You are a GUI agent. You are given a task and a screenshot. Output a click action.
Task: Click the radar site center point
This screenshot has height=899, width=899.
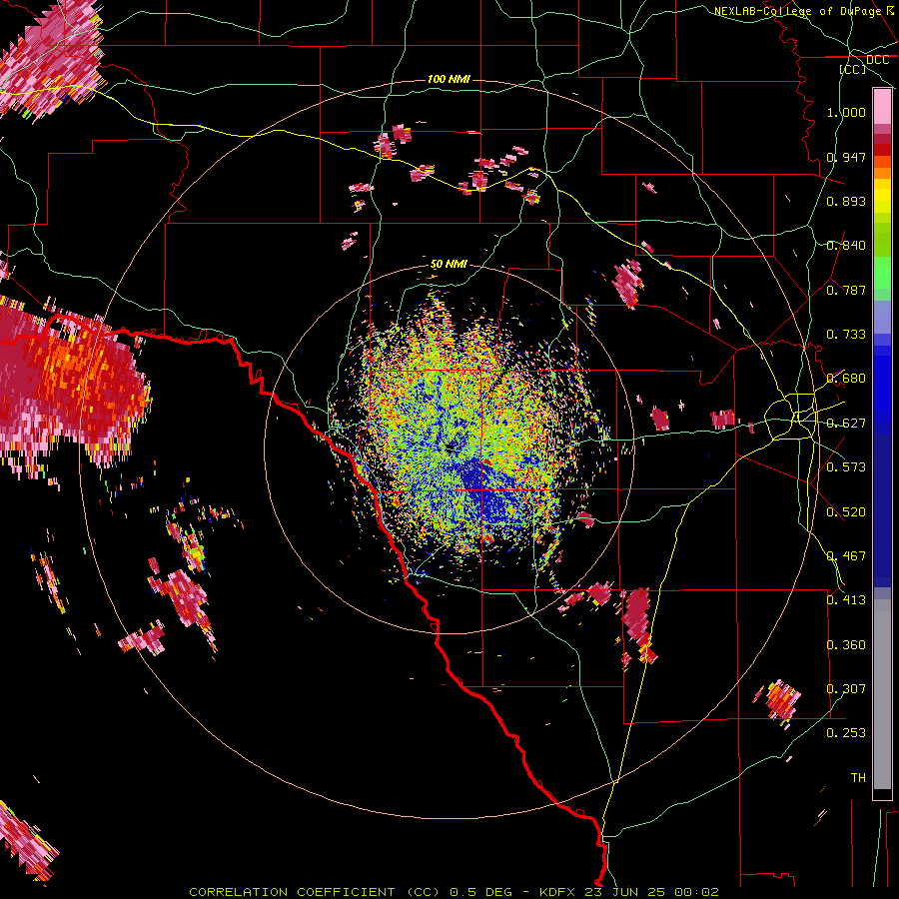[x=450, y=449]
